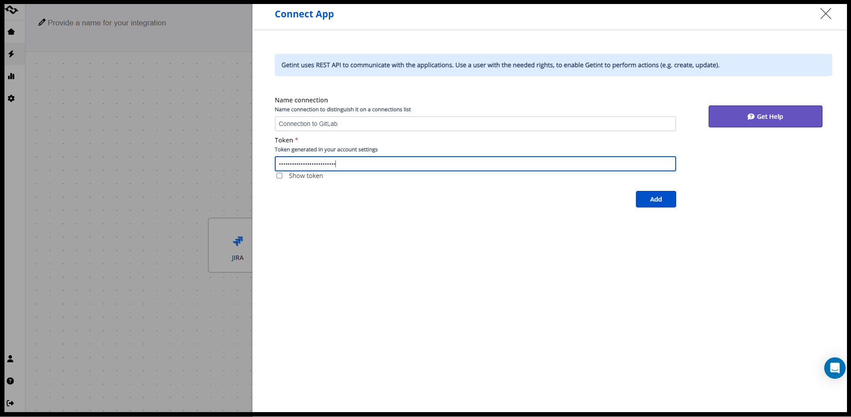Log out using the sign-out icon
The height and width of the screenshot is (417, 851).
[x=10, y=403]
